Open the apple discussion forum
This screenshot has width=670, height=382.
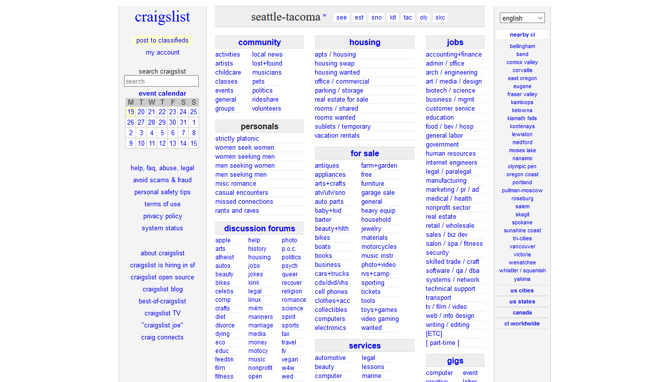(223, 240)
